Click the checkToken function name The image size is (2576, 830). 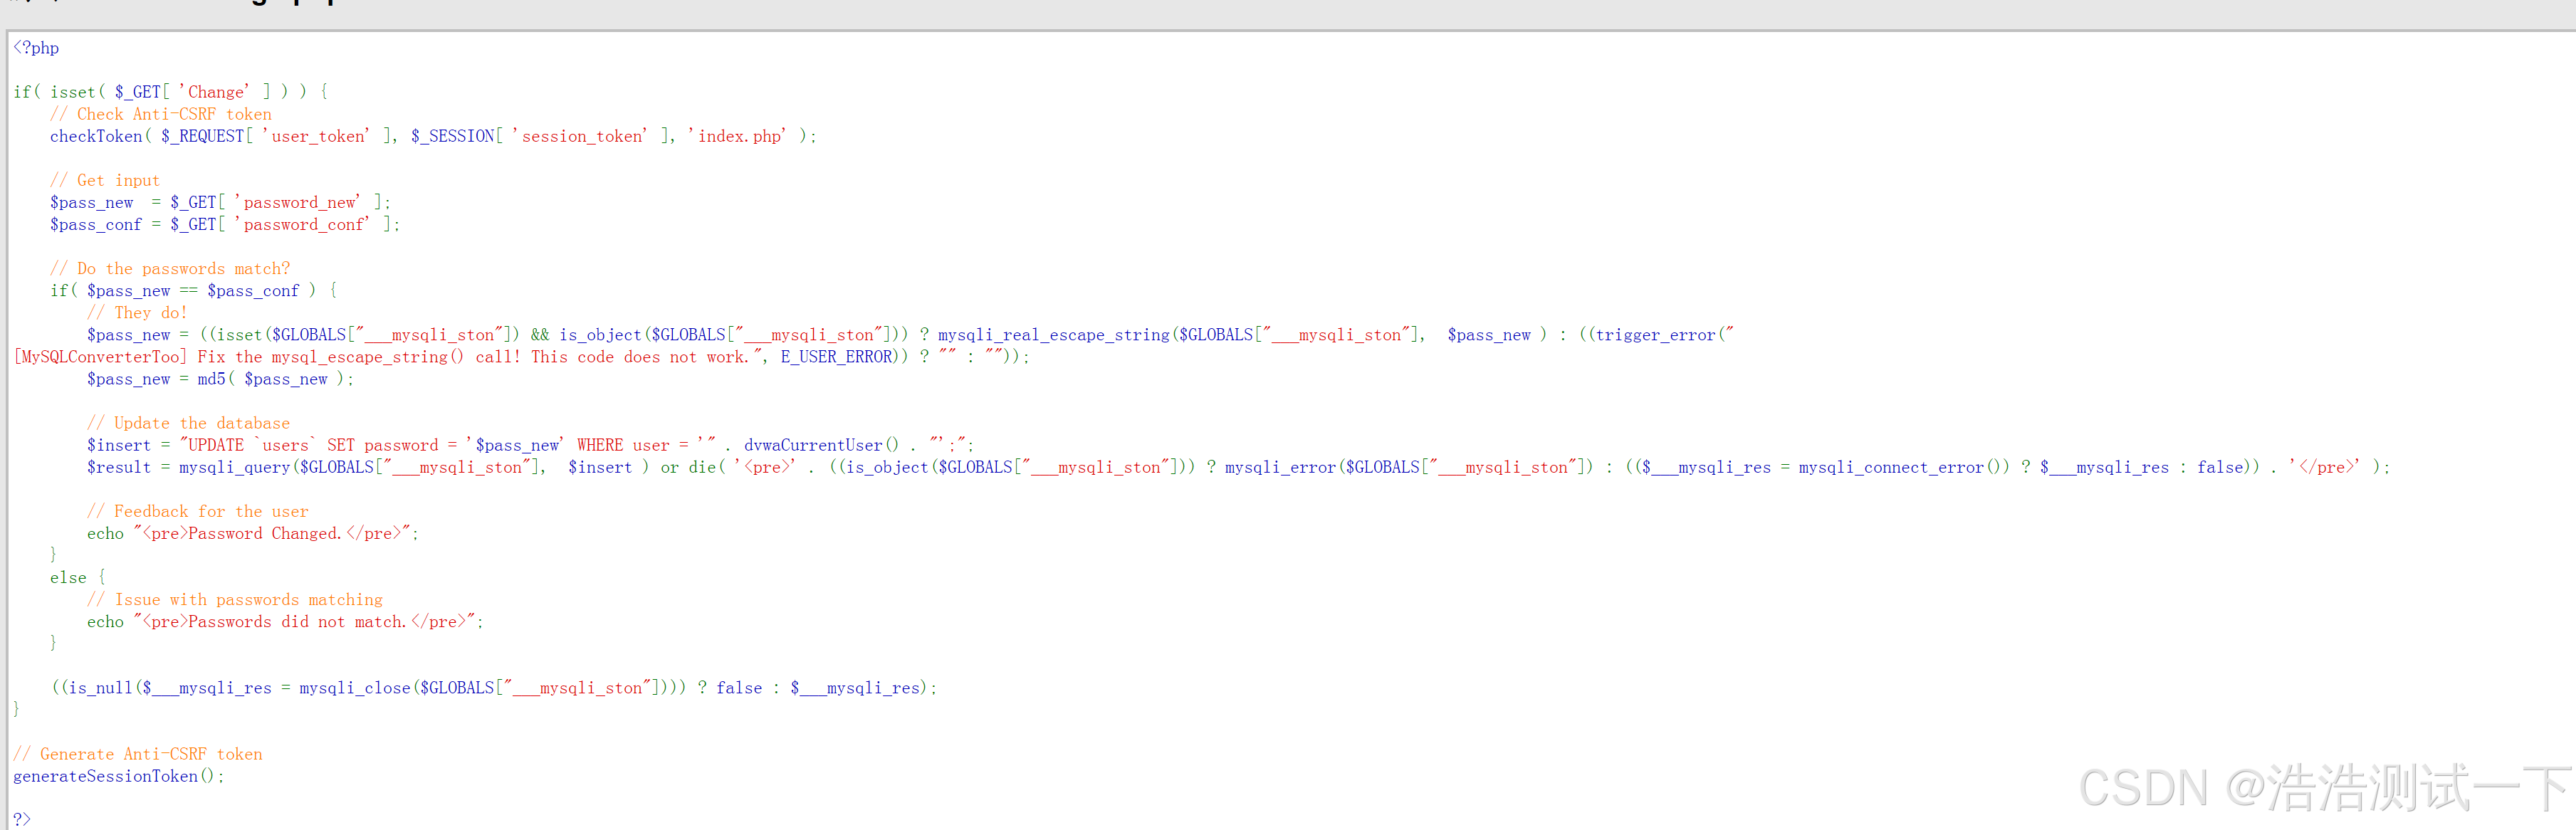click(x=96, y=136)
